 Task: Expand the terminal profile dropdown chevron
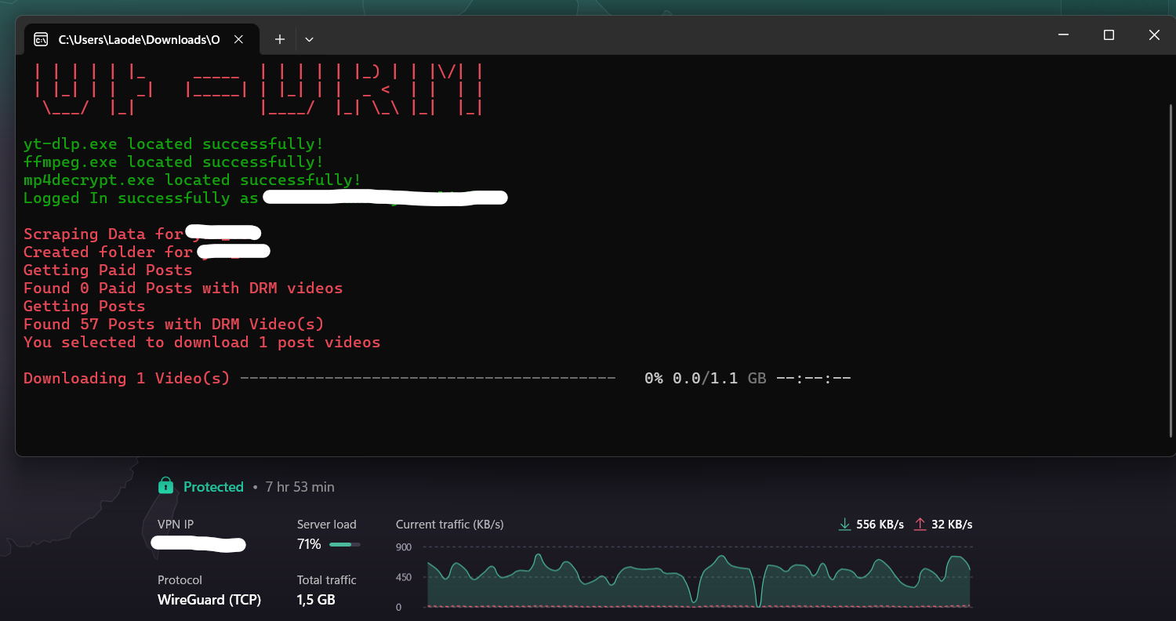[309, 39]
